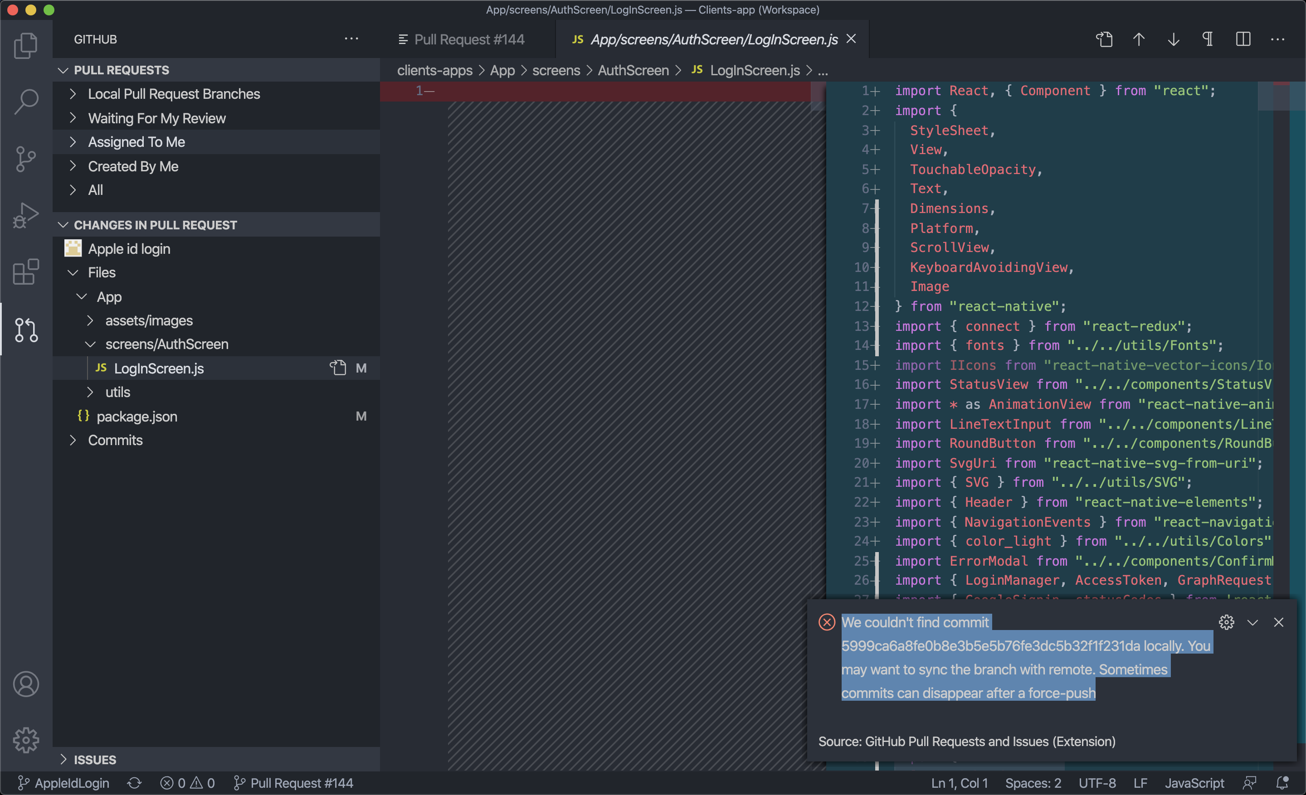Viewport: 1306px width, 795px height.
Task: Dismiss the commit error notification
Action: click(x=1278, y=622)
